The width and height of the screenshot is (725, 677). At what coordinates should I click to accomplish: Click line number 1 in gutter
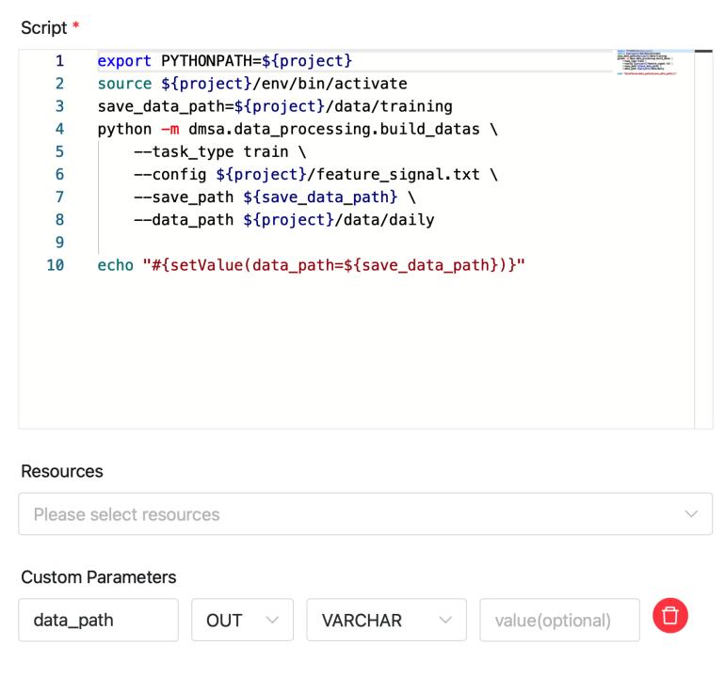(x=59, y=61)
